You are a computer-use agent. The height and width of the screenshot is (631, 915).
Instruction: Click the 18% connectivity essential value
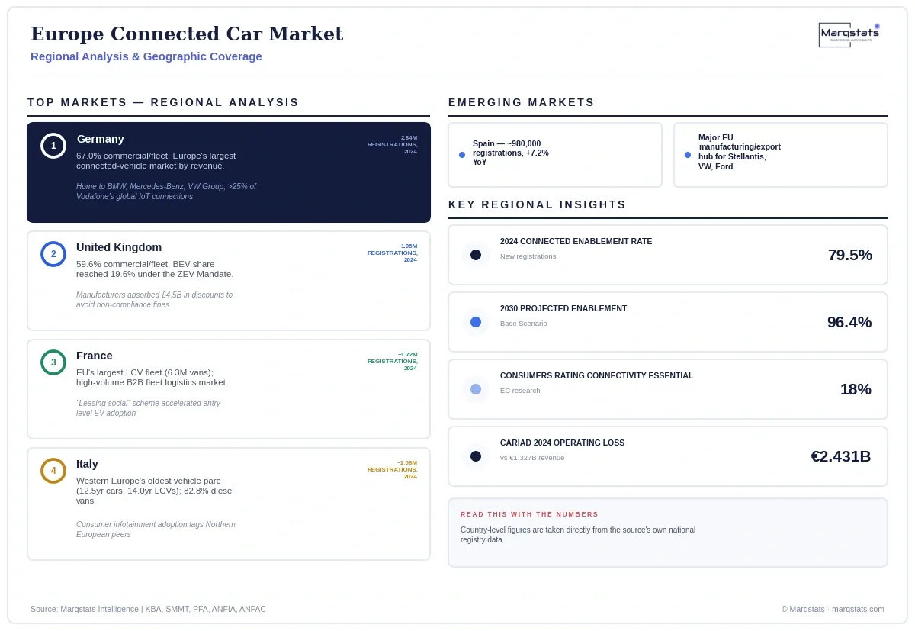coord(856,389)
